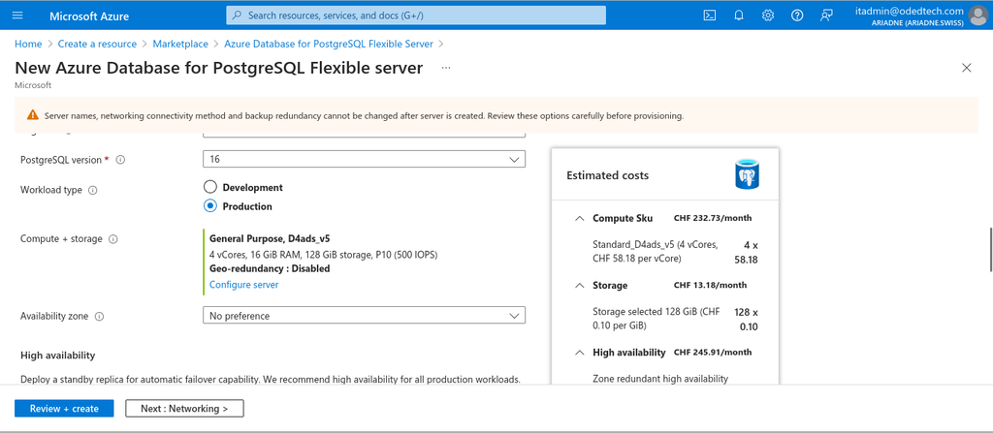The width and height of the screenshot is (993, 433).
Task: Click the search magnifier icon
Action: pyautogui.click(x=237, y=15)
